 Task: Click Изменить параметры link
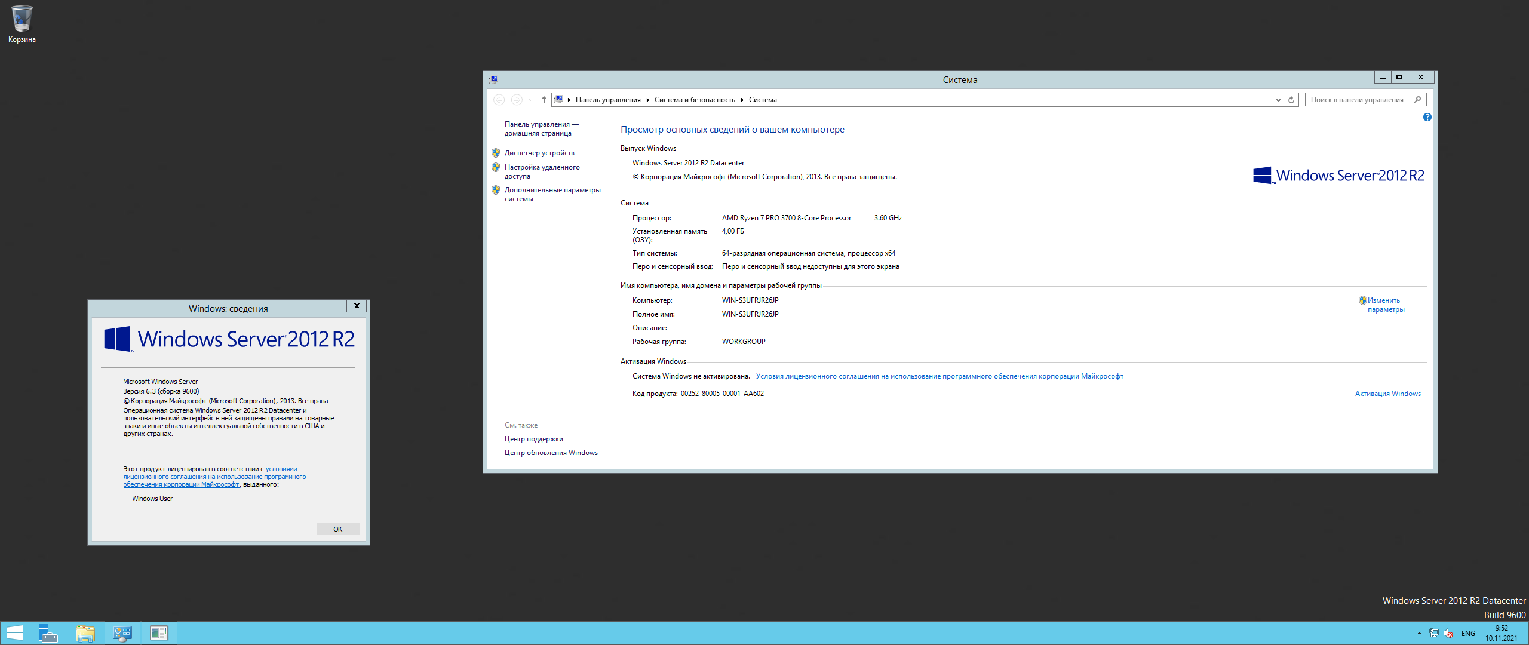coord(1386,305)
